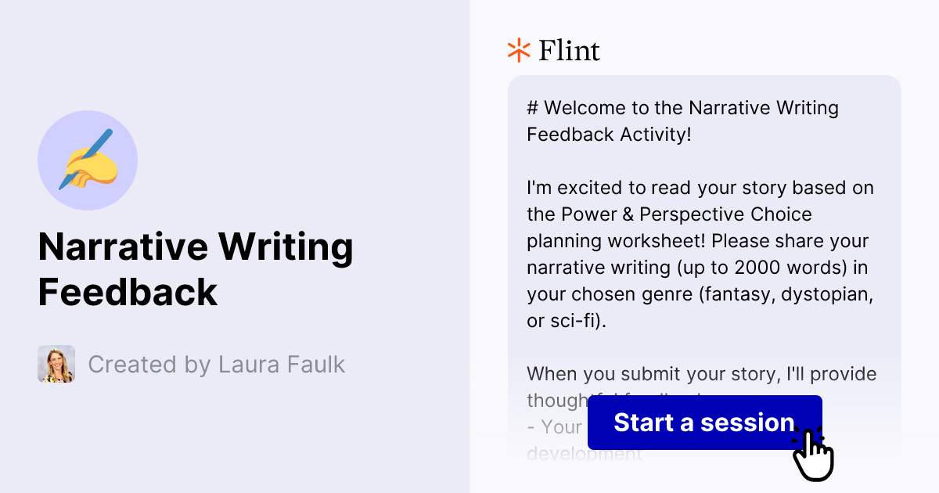The height and width of the screenshot is (493, 939).
Task: Open the activity by clicking Start a session
Action: click(x=704, y=423)
